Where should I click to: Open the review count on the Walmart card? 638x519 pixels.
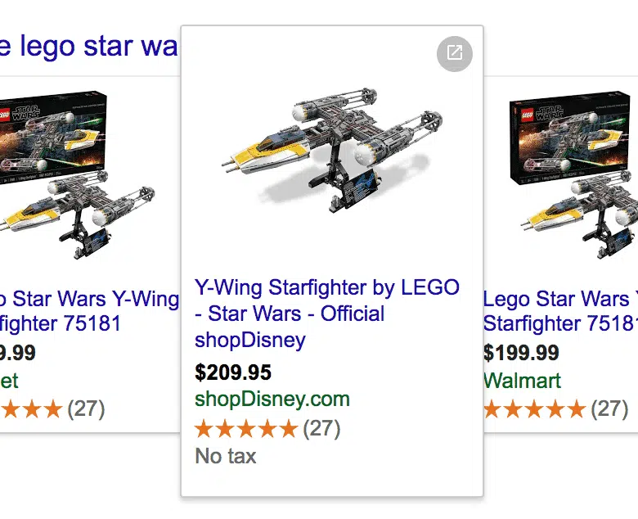pyautogui.click(x=609, y=408)
